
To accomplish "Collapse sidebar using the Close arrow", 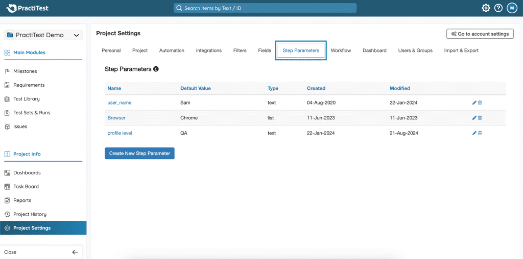I will click(x=75, y=252).
